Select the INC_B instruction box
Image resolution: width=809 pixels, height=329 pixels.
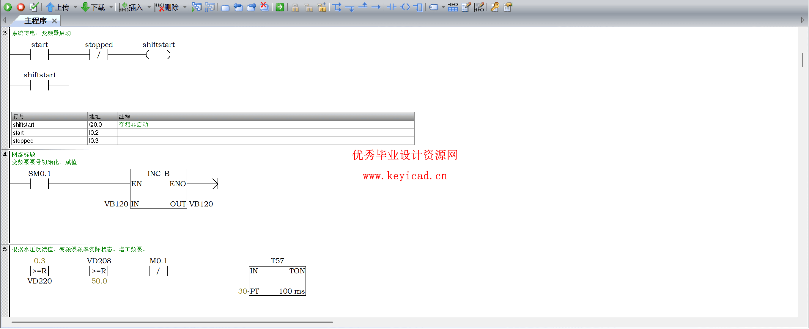pos(158,189)
